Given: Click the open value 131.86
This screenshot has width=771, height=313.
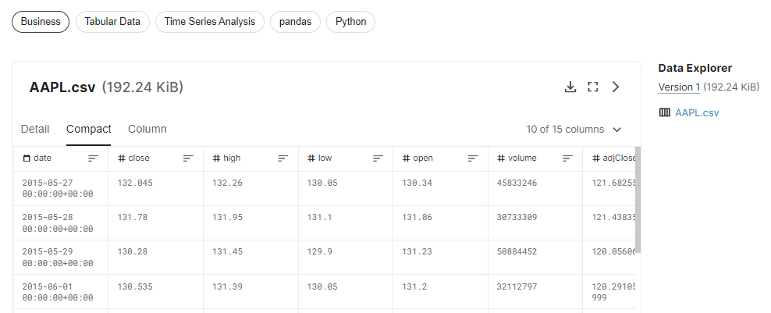Looking at the screenshot, I should click(417, 218).
